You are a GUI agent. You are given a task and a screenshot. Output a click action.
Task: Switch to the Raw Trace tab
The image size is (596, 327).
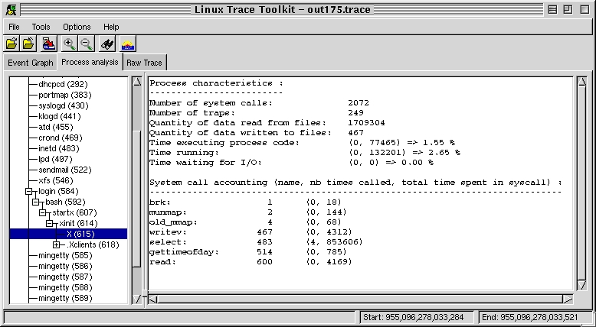pyautogui.click(x=145, y=63)
